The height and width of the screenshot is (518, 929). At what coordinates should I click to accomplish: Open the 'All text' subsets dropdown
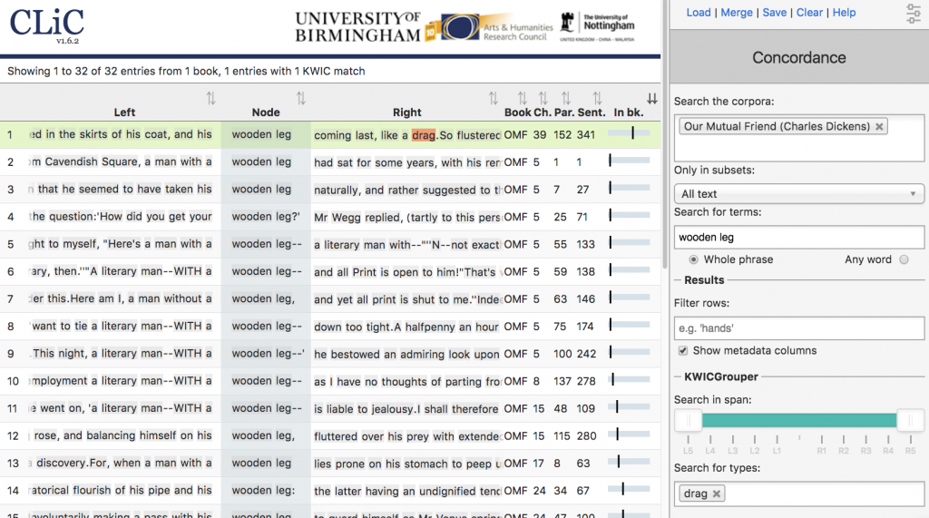[798, 193]
